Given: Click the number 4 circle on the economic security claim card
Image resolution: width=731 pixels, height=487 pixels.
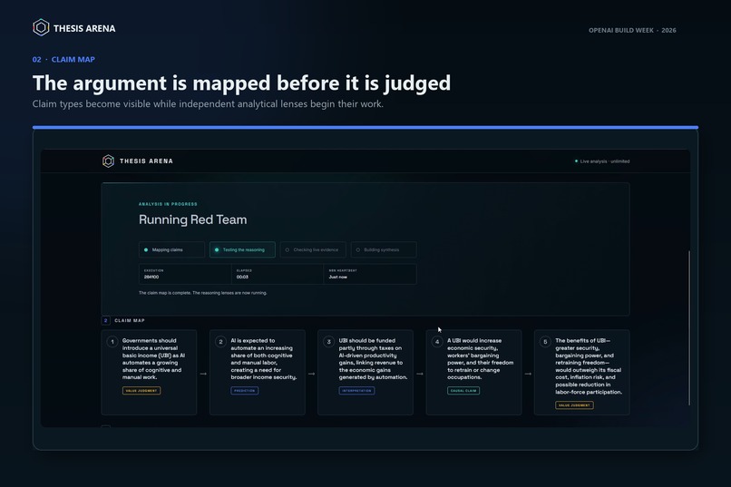Looking at the screenshot, I should 437,342.
